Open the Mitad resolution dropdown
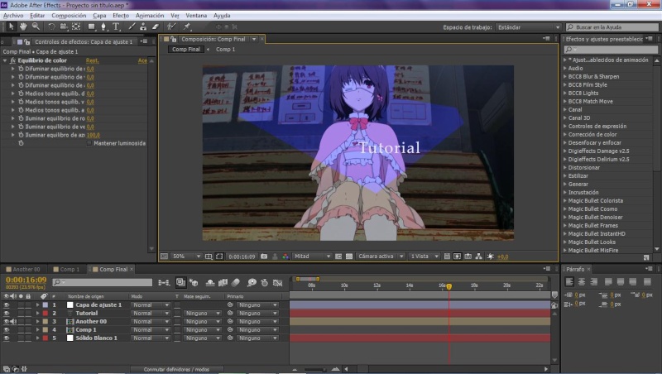Viewport: 662px width, 374px height. 313,257
